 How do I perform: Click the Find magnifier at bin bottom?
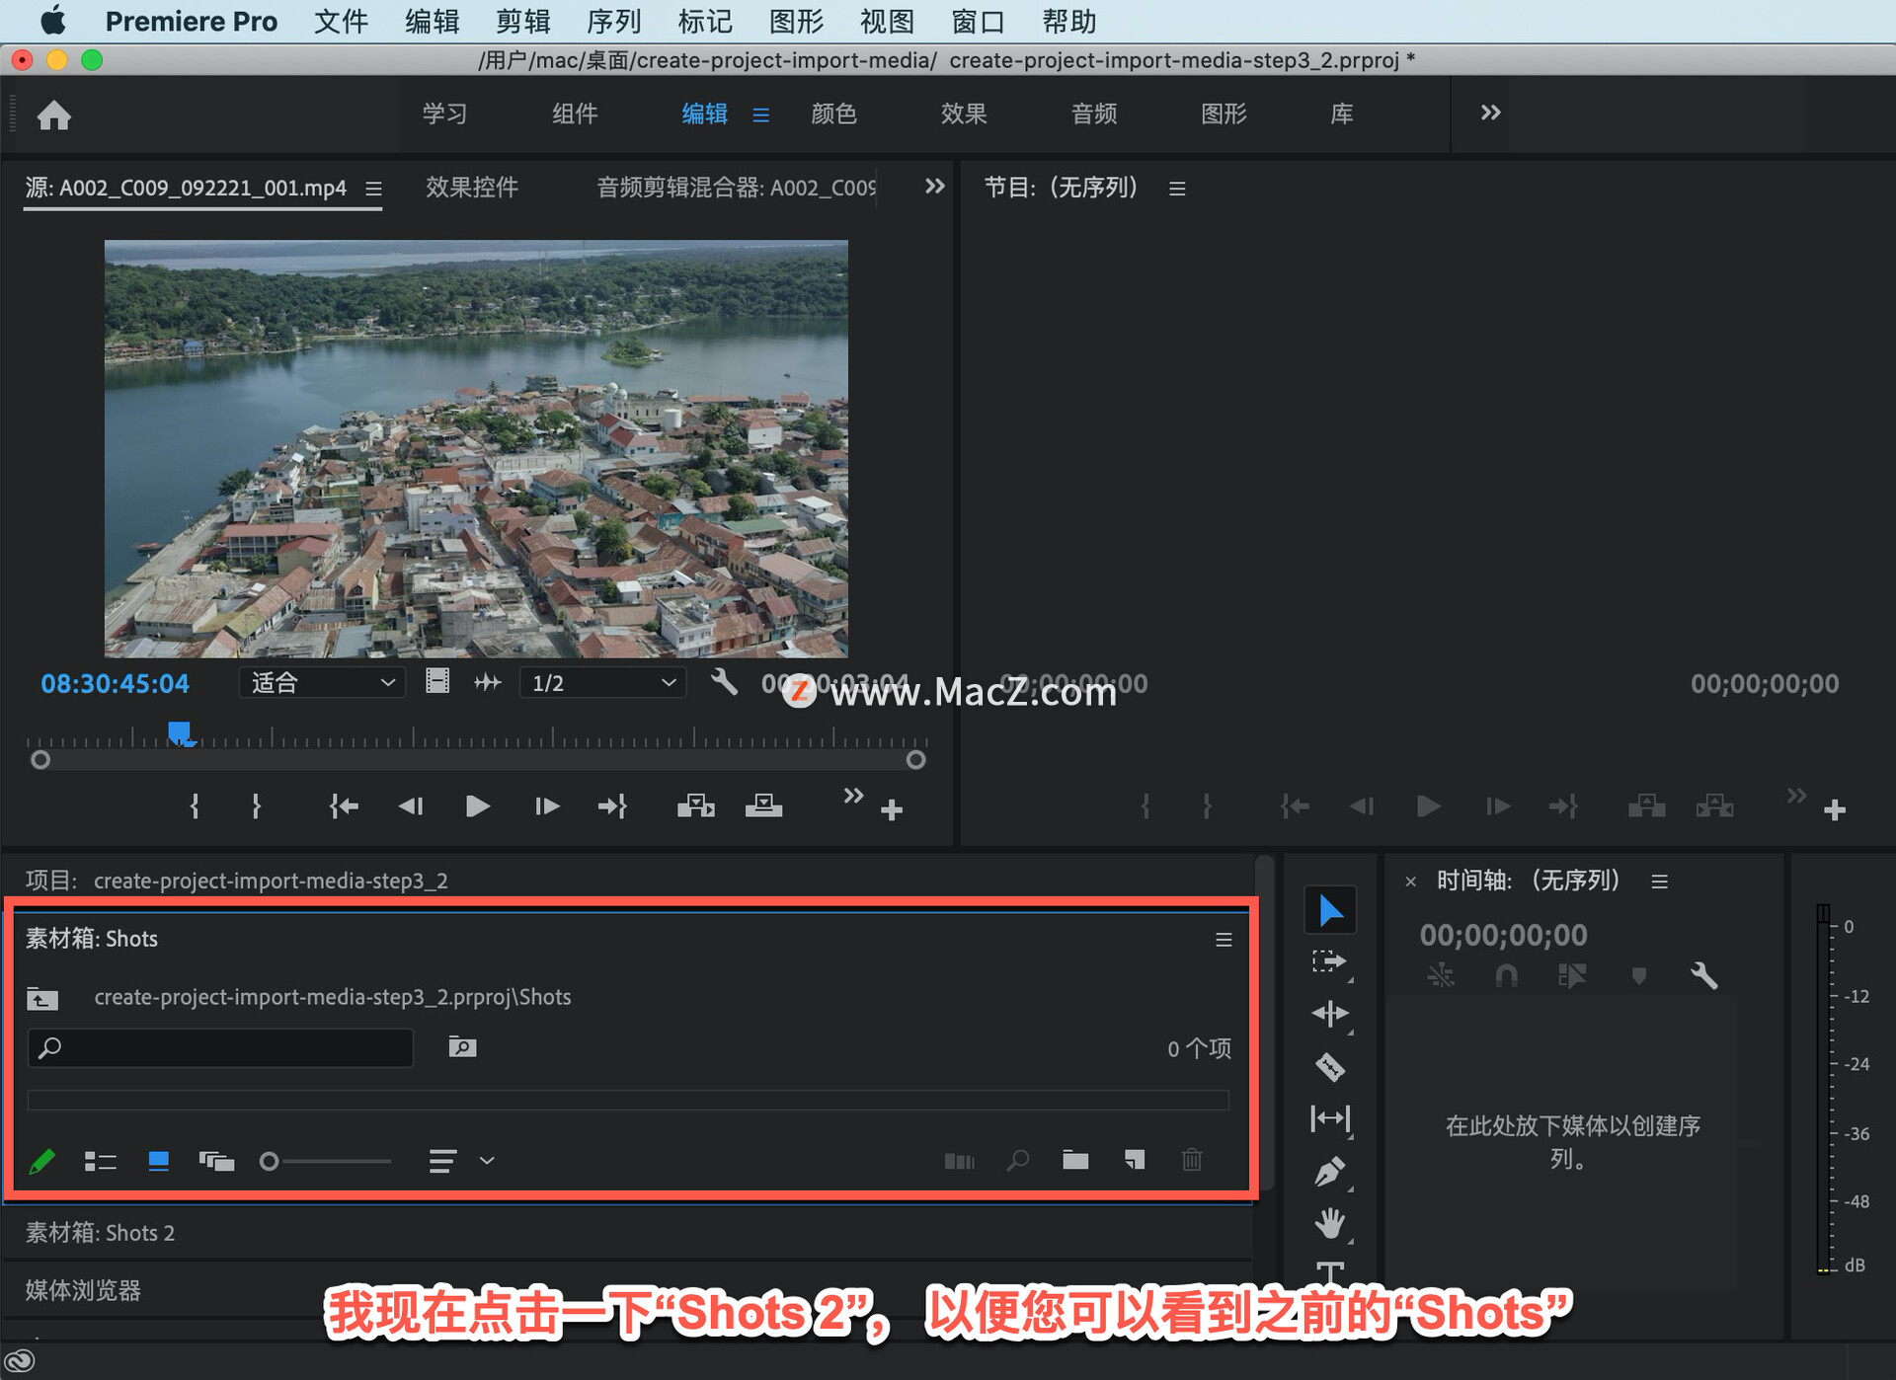tap(1018, 1161)
